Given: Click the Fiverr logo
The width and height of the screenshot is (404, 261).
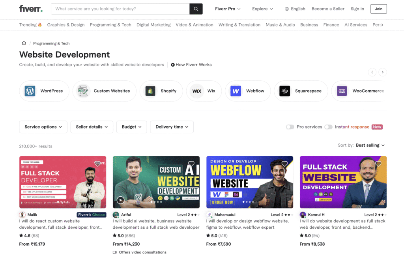Looking at the screenshot, I should pos(31,9).
